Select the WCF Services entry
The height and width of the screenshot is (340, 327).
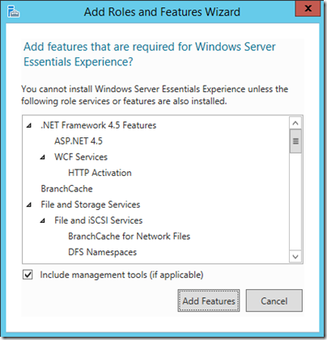tap(81, 157)
